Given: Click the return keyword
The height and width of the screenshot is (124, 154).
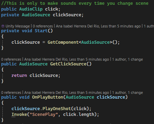Looking at the screenshot, I should (x=19, y=76).
